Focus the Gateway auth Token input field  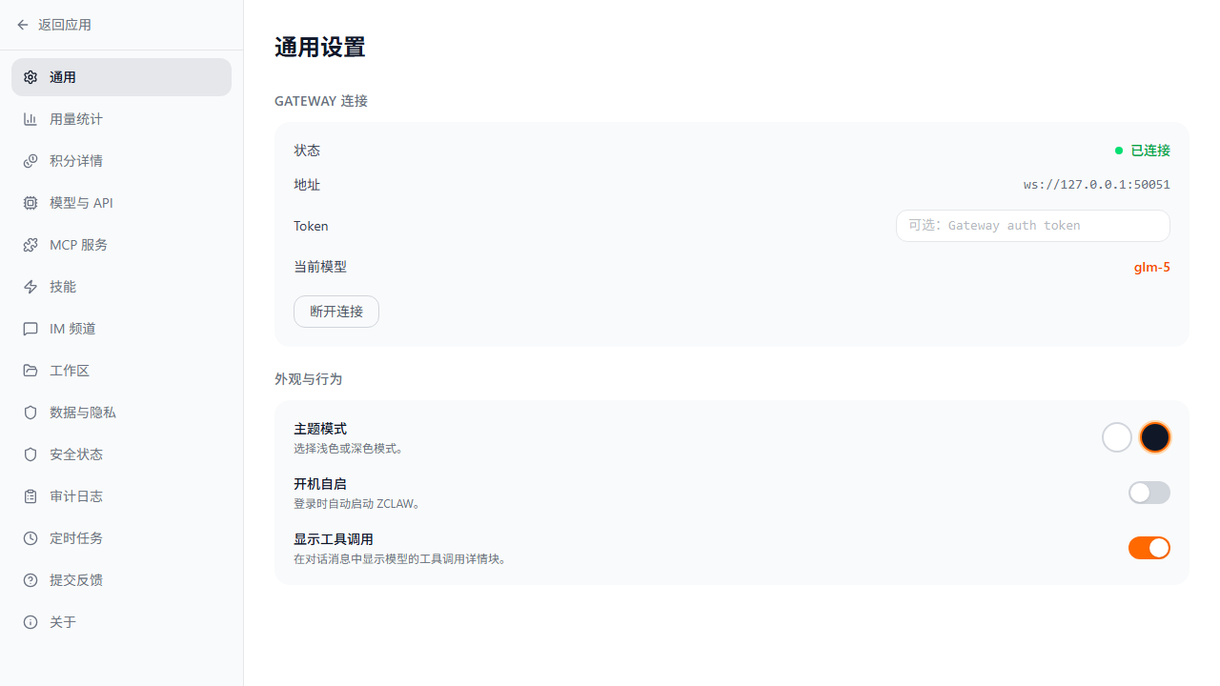[x=1032, y=226]
